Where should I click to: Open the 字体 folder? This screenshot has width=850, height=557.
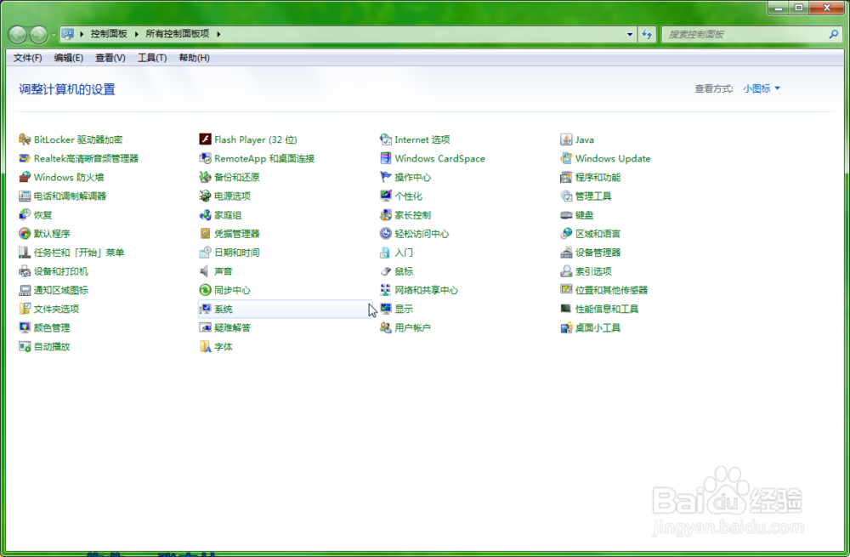pyautogui.click(x=224, y=346)
